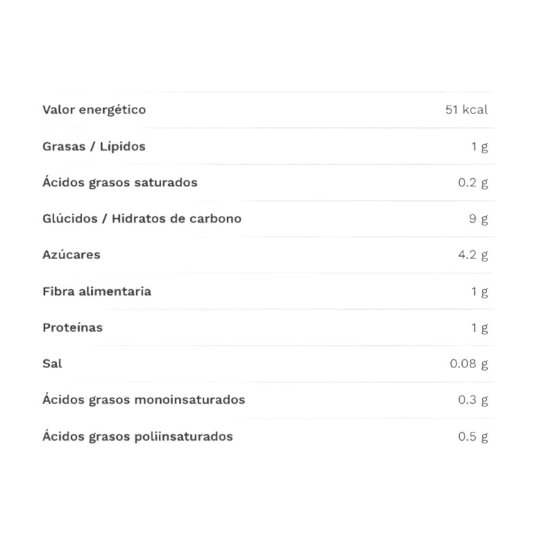Select the 51 kcal energy value

point(466,110)
